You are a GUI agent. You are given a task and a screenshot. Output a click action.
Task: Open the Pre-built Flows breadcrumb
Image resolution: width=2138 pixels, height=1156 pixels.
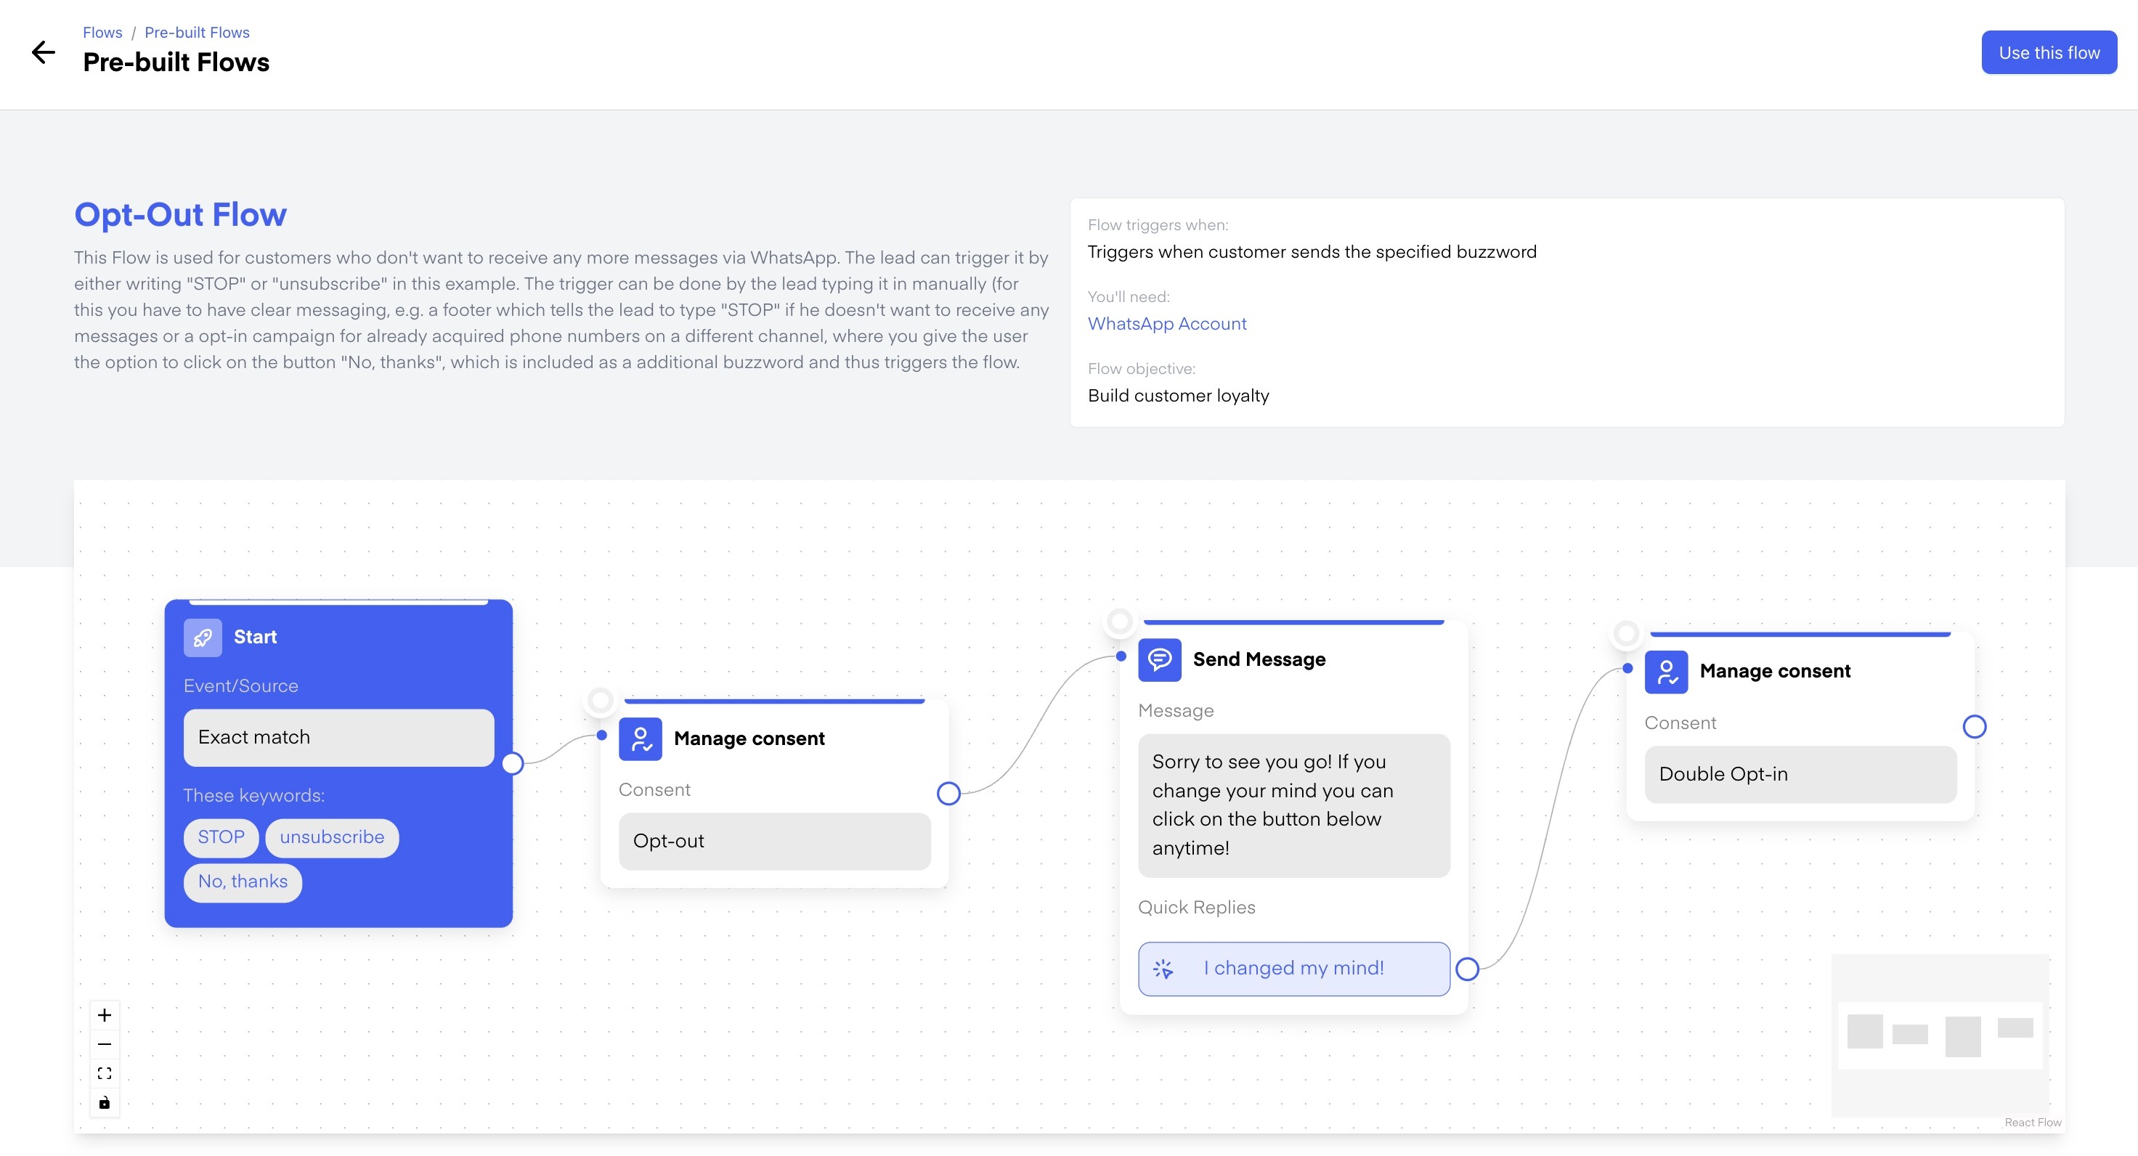pyautogui.click(x=197, y=33)
